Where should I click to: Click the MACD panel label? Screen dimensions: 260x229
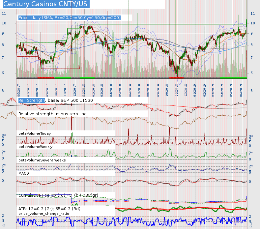(x=24, y=173)
